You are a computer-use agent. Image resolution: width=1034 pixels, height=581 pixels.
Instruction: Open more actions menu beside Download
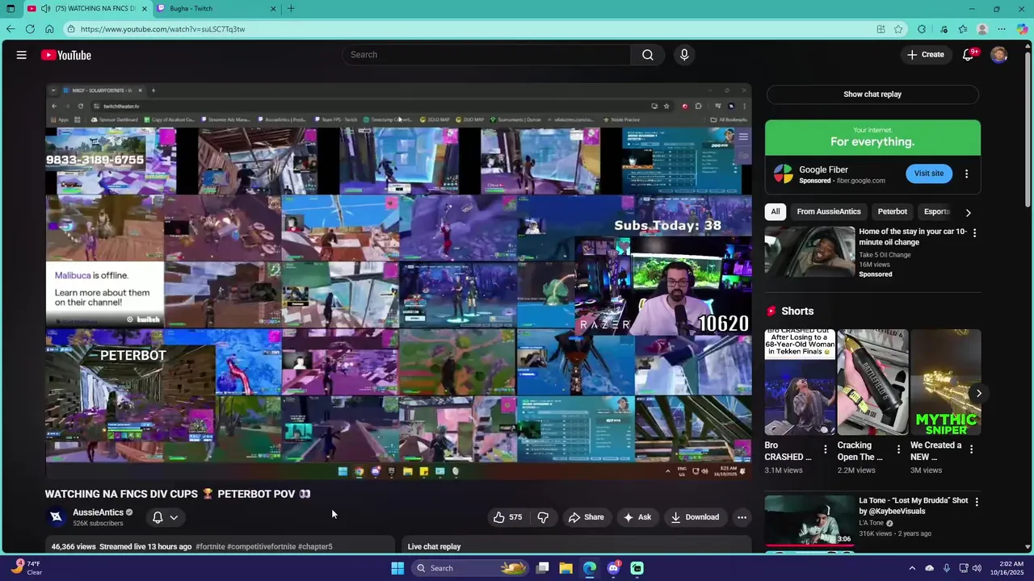(x=742, y=517)
